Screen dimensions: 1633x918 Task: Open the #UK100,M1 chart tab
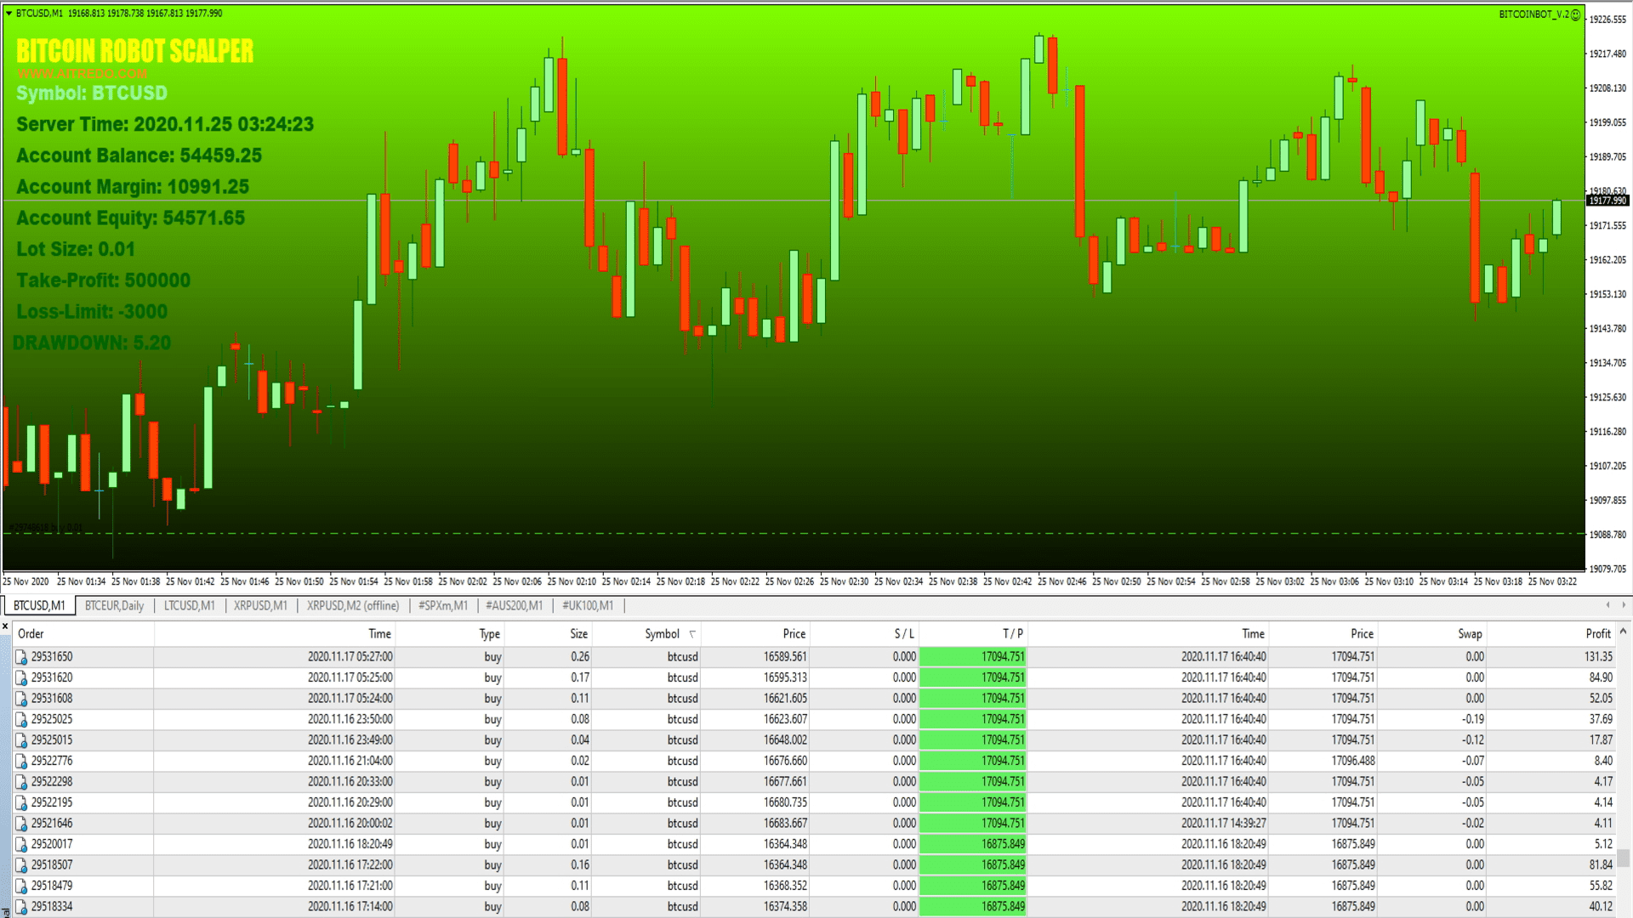coord(587,606)
